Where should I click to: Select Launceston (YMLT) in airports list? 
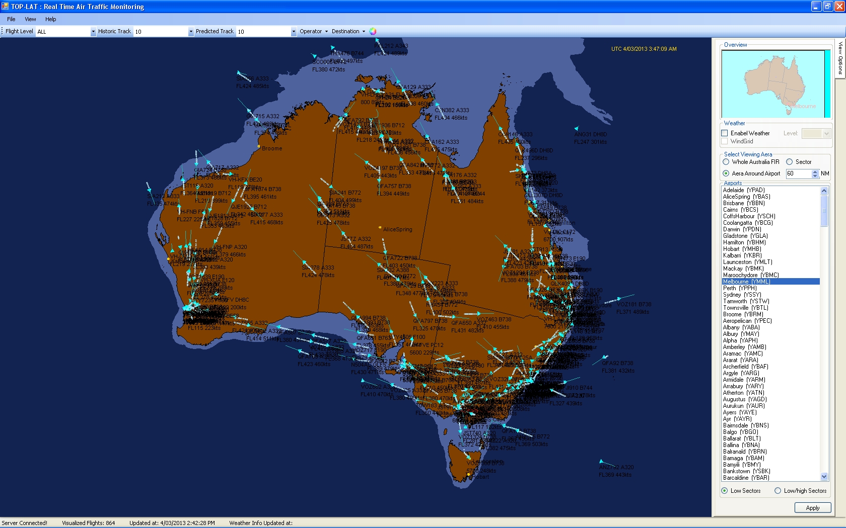tap(771, 262)
